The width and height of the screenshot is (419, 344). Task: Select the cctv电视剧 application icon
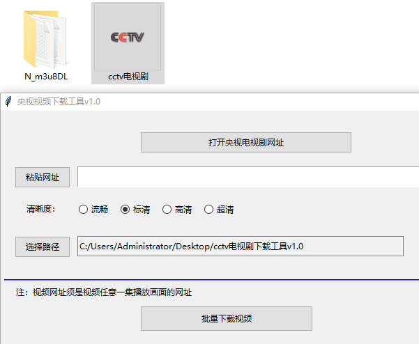(128, 37)
